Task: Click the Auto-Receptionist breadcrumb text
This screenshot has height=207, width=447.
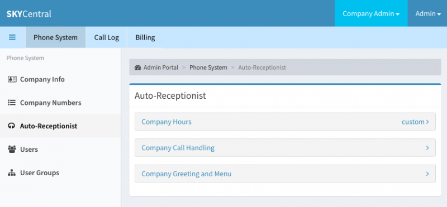Action: pyautogui.click(x=262, y=68)
